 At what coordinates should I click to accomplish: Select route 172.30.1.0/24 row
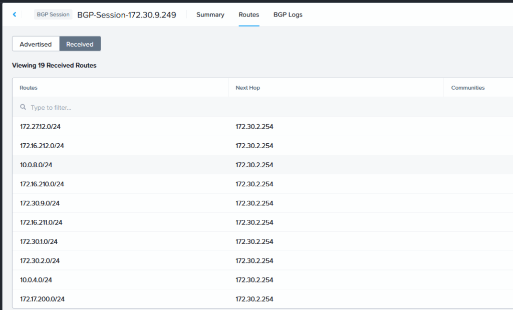(x=39, y=241)
